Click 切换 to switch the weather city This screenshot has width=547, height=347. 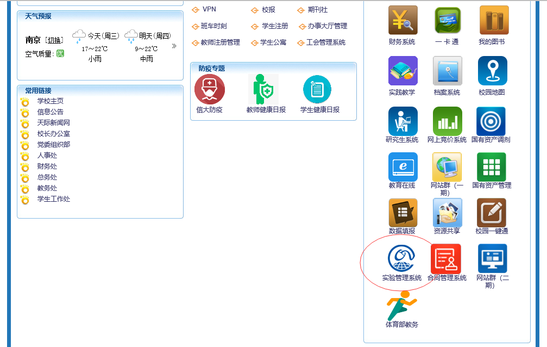point(54,40)
